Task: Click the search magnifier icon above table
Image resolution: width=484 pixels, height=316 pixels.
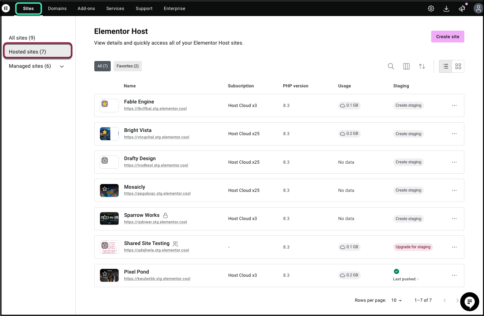Action: click(391, 66)
